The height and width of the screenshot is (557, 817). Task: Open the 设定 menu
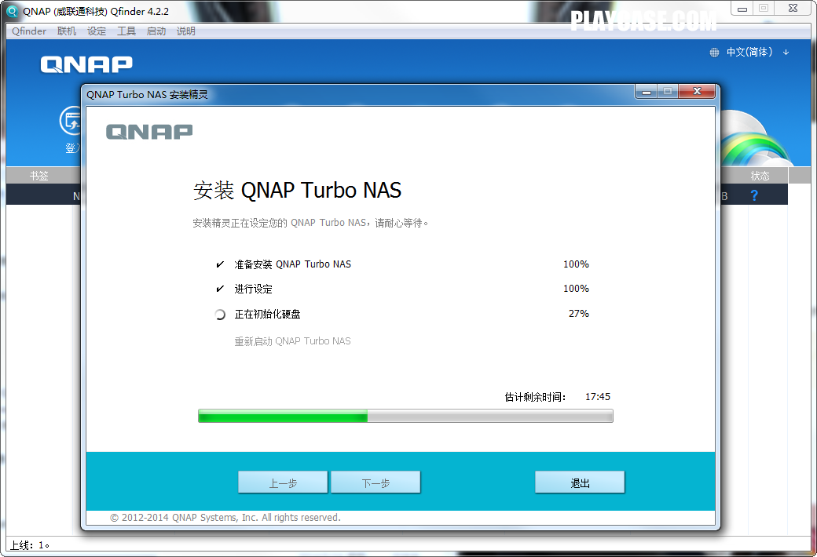pyautogui.click(x=97, y=31)
